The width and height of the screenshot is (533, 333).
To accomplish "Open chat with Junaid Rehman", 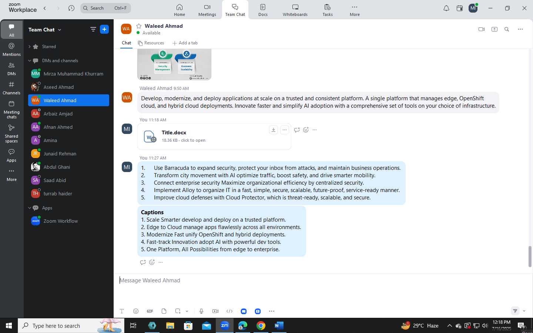I will [69, 154].
